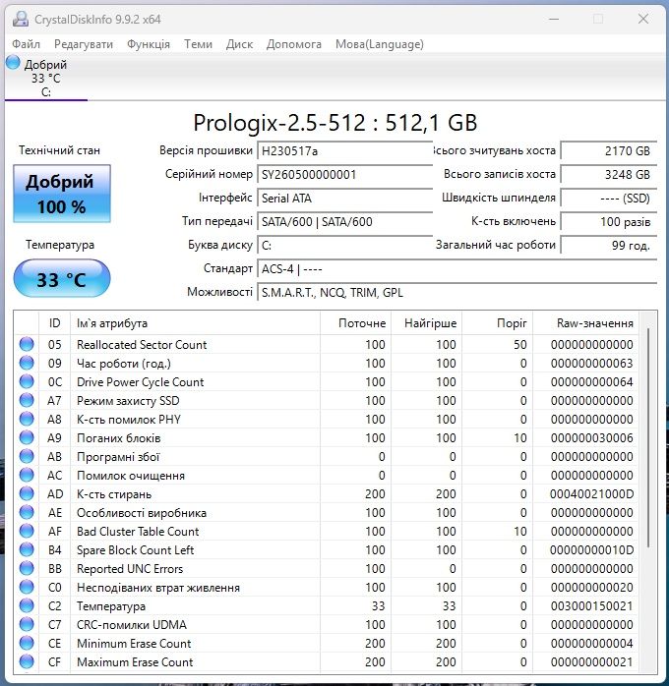Click status orb for К-сть стирань row
The image size is (669, 686).
[x=27, y=493]
